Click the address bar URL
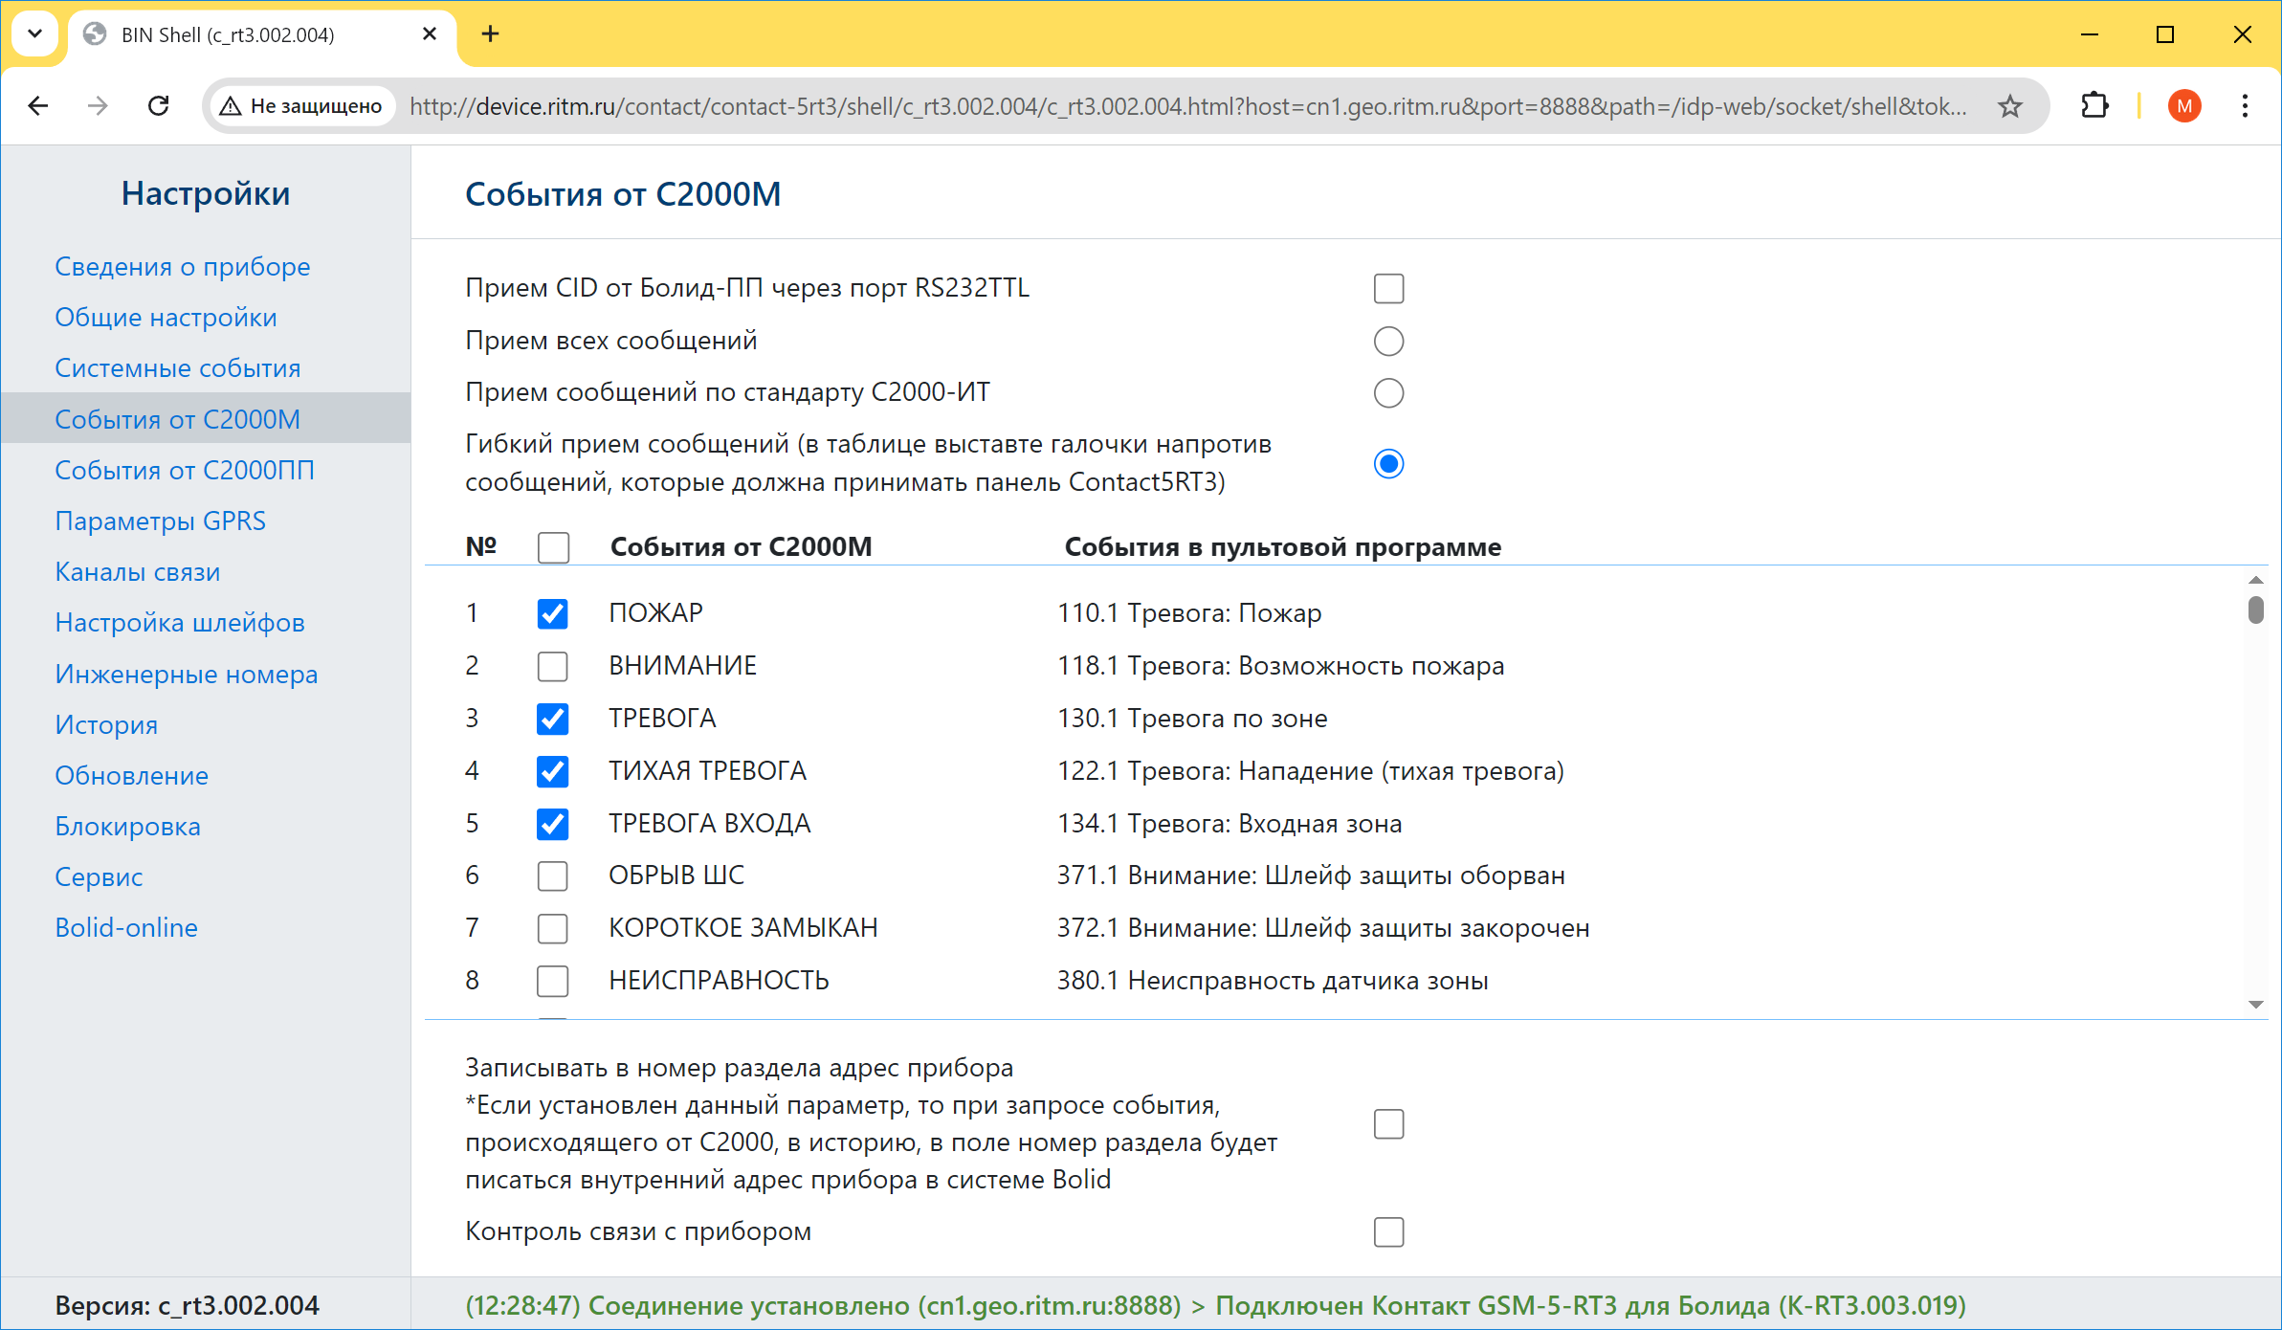The height and width of the screenshot is (1330, 2282). click(x=1187, y=106)
